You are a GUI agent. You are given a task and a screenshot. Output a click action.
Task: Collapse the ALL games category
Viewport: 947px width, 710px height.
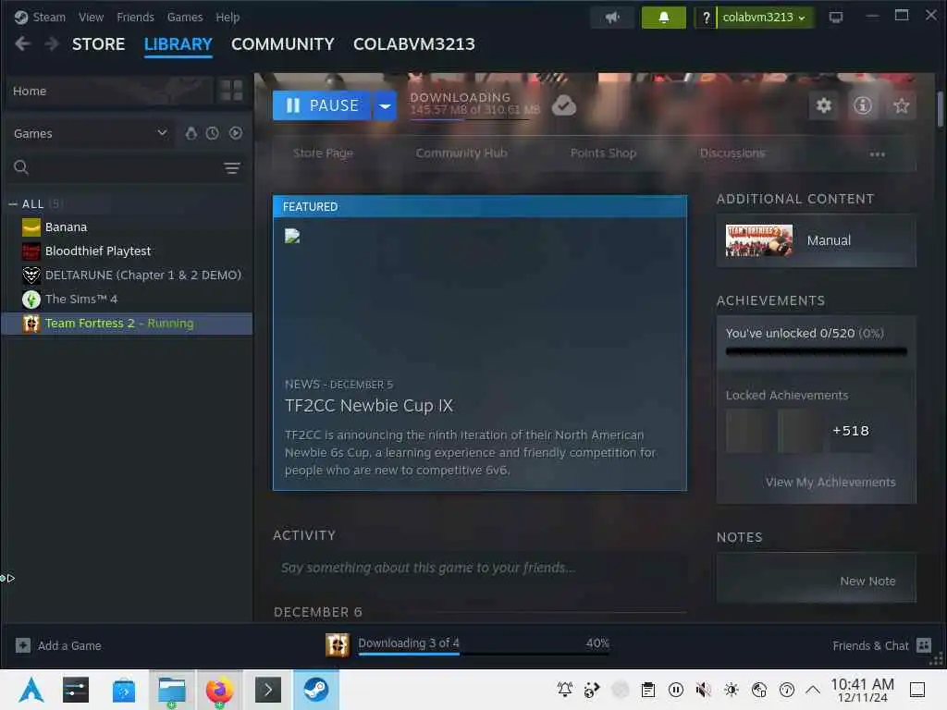(13, 204)
